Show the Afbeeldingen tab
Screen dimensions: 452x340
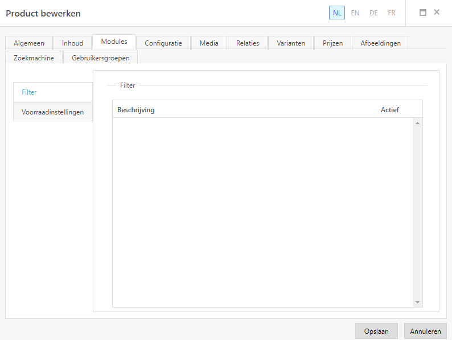pyautogui.click(x=380, y=43)
